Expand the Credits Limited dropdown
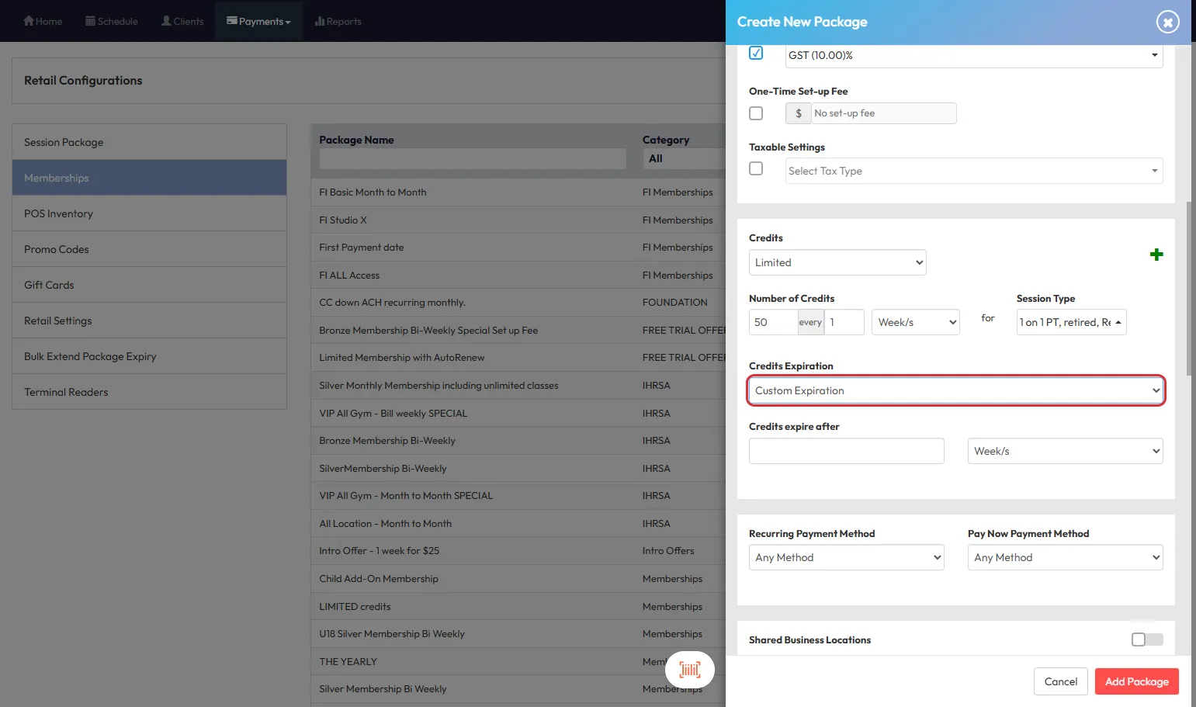This screenshot has height=707, width=1196. click(x=837, y=262)
